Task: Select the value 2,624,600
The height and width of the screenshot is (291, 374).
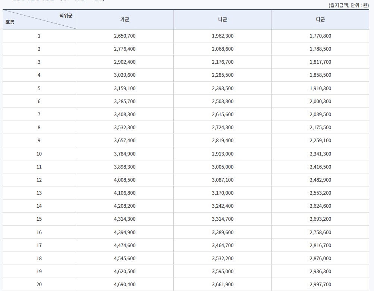Action: coord(320,206)
